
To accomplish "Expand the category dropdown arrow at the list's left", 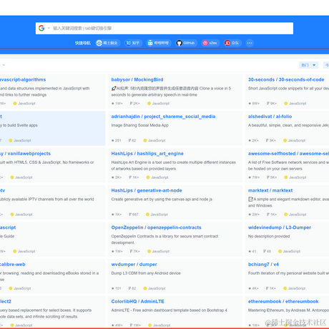I will point(4,65).
